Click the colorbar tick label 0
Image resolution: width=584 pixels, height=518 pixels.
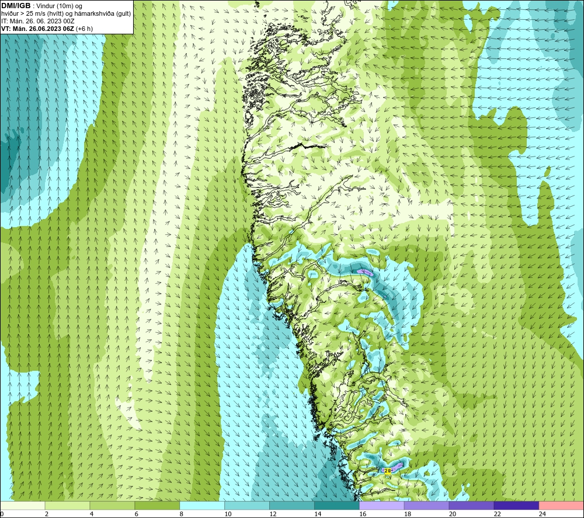2,514
